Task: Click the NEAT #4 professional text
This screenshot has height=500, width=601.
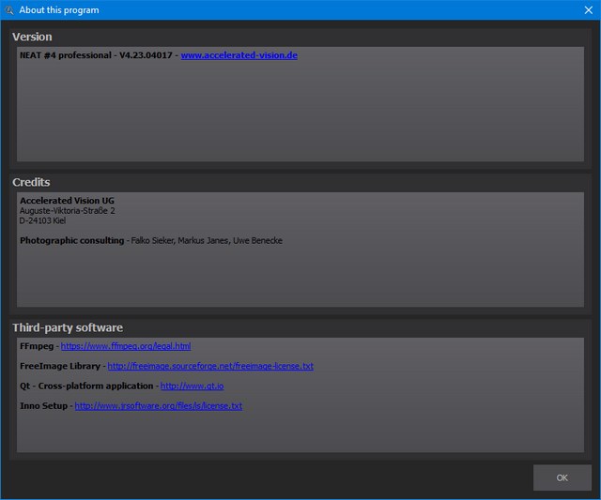Action: pyautogui.click(x=65, y=55)
